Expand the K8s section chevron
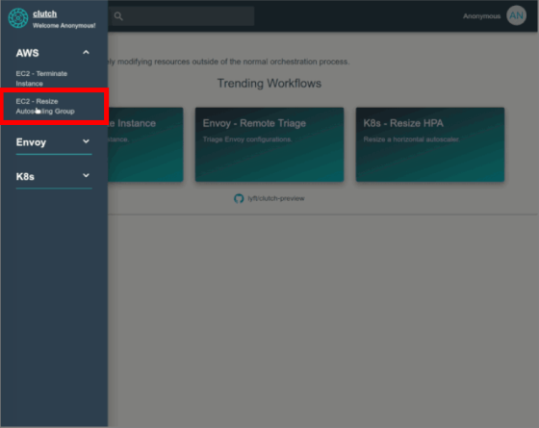539x428 pixels. [x=86, y=175]
